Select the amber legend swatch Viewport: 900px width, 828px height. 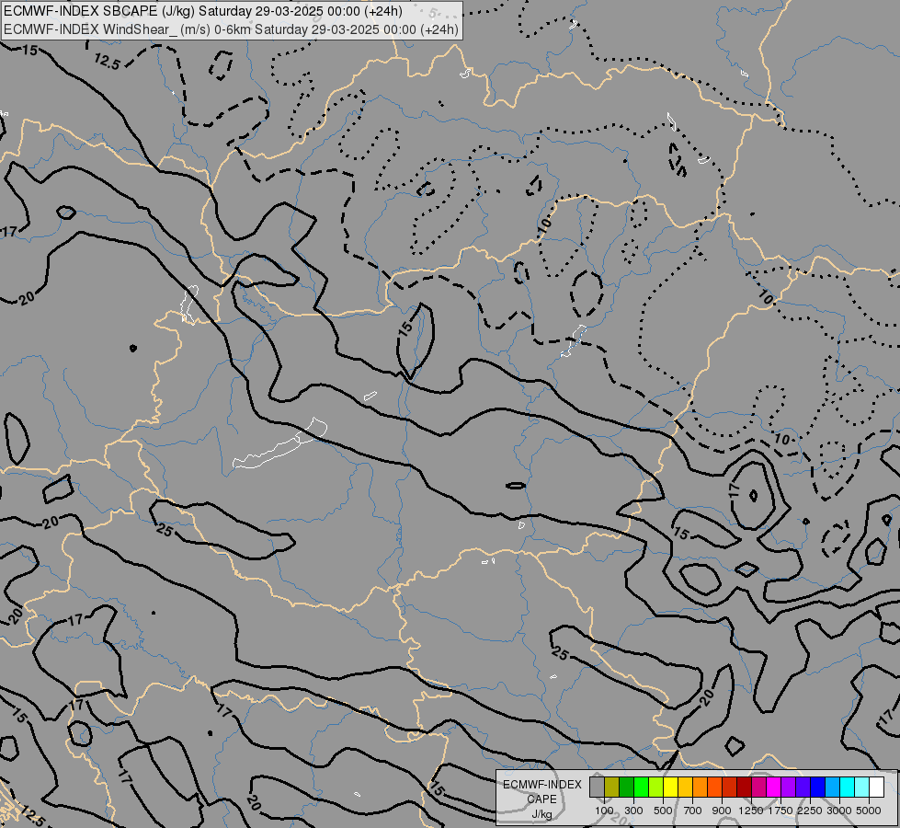tap(685, 787)
